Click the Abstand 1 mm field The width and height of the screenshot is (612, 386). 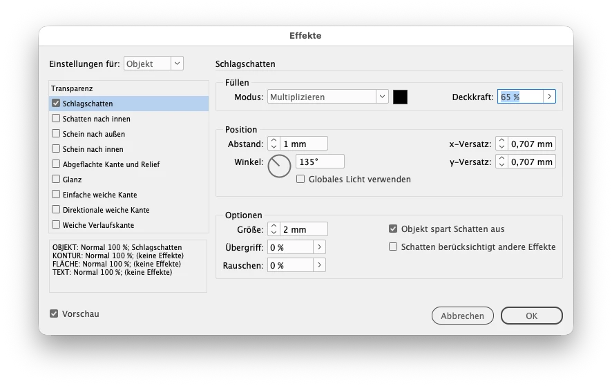(x=304, y=144)
